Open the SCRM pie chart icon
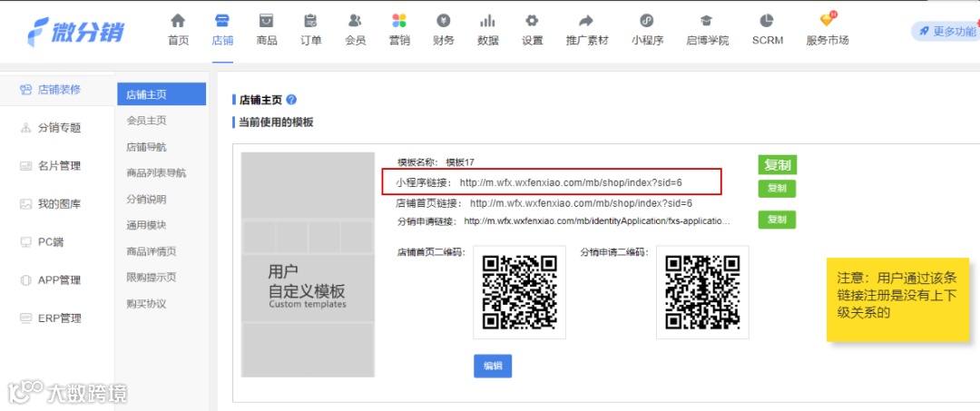Screen dimensions: 980x411 (768, 21)
